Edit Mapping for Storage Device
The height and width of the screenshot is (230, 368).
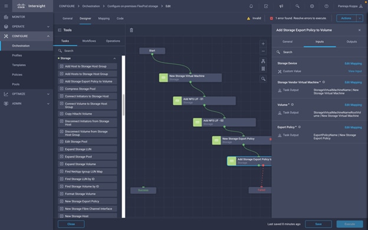click(353, 63)
